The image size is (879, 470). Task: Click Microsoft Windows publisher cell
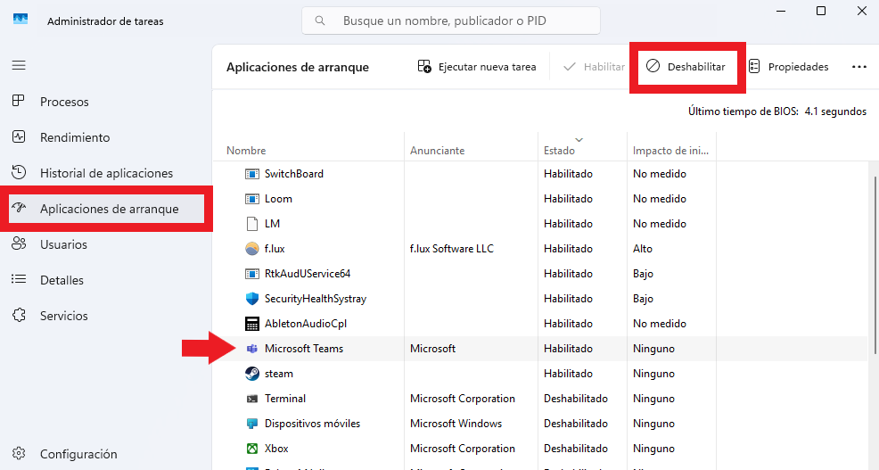tap(456, 424)
